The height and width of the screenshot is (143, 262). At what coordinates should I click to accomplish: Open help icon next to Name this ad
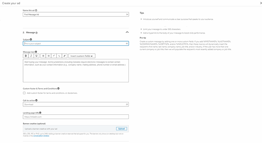(36, 10)
